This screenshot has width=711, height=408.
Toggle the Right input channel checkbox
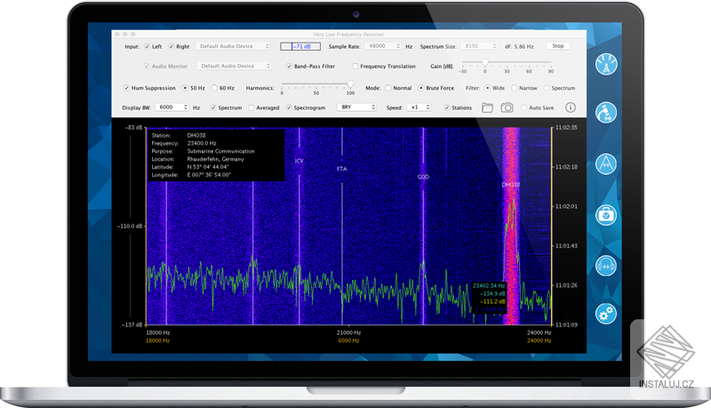(172, 47)
